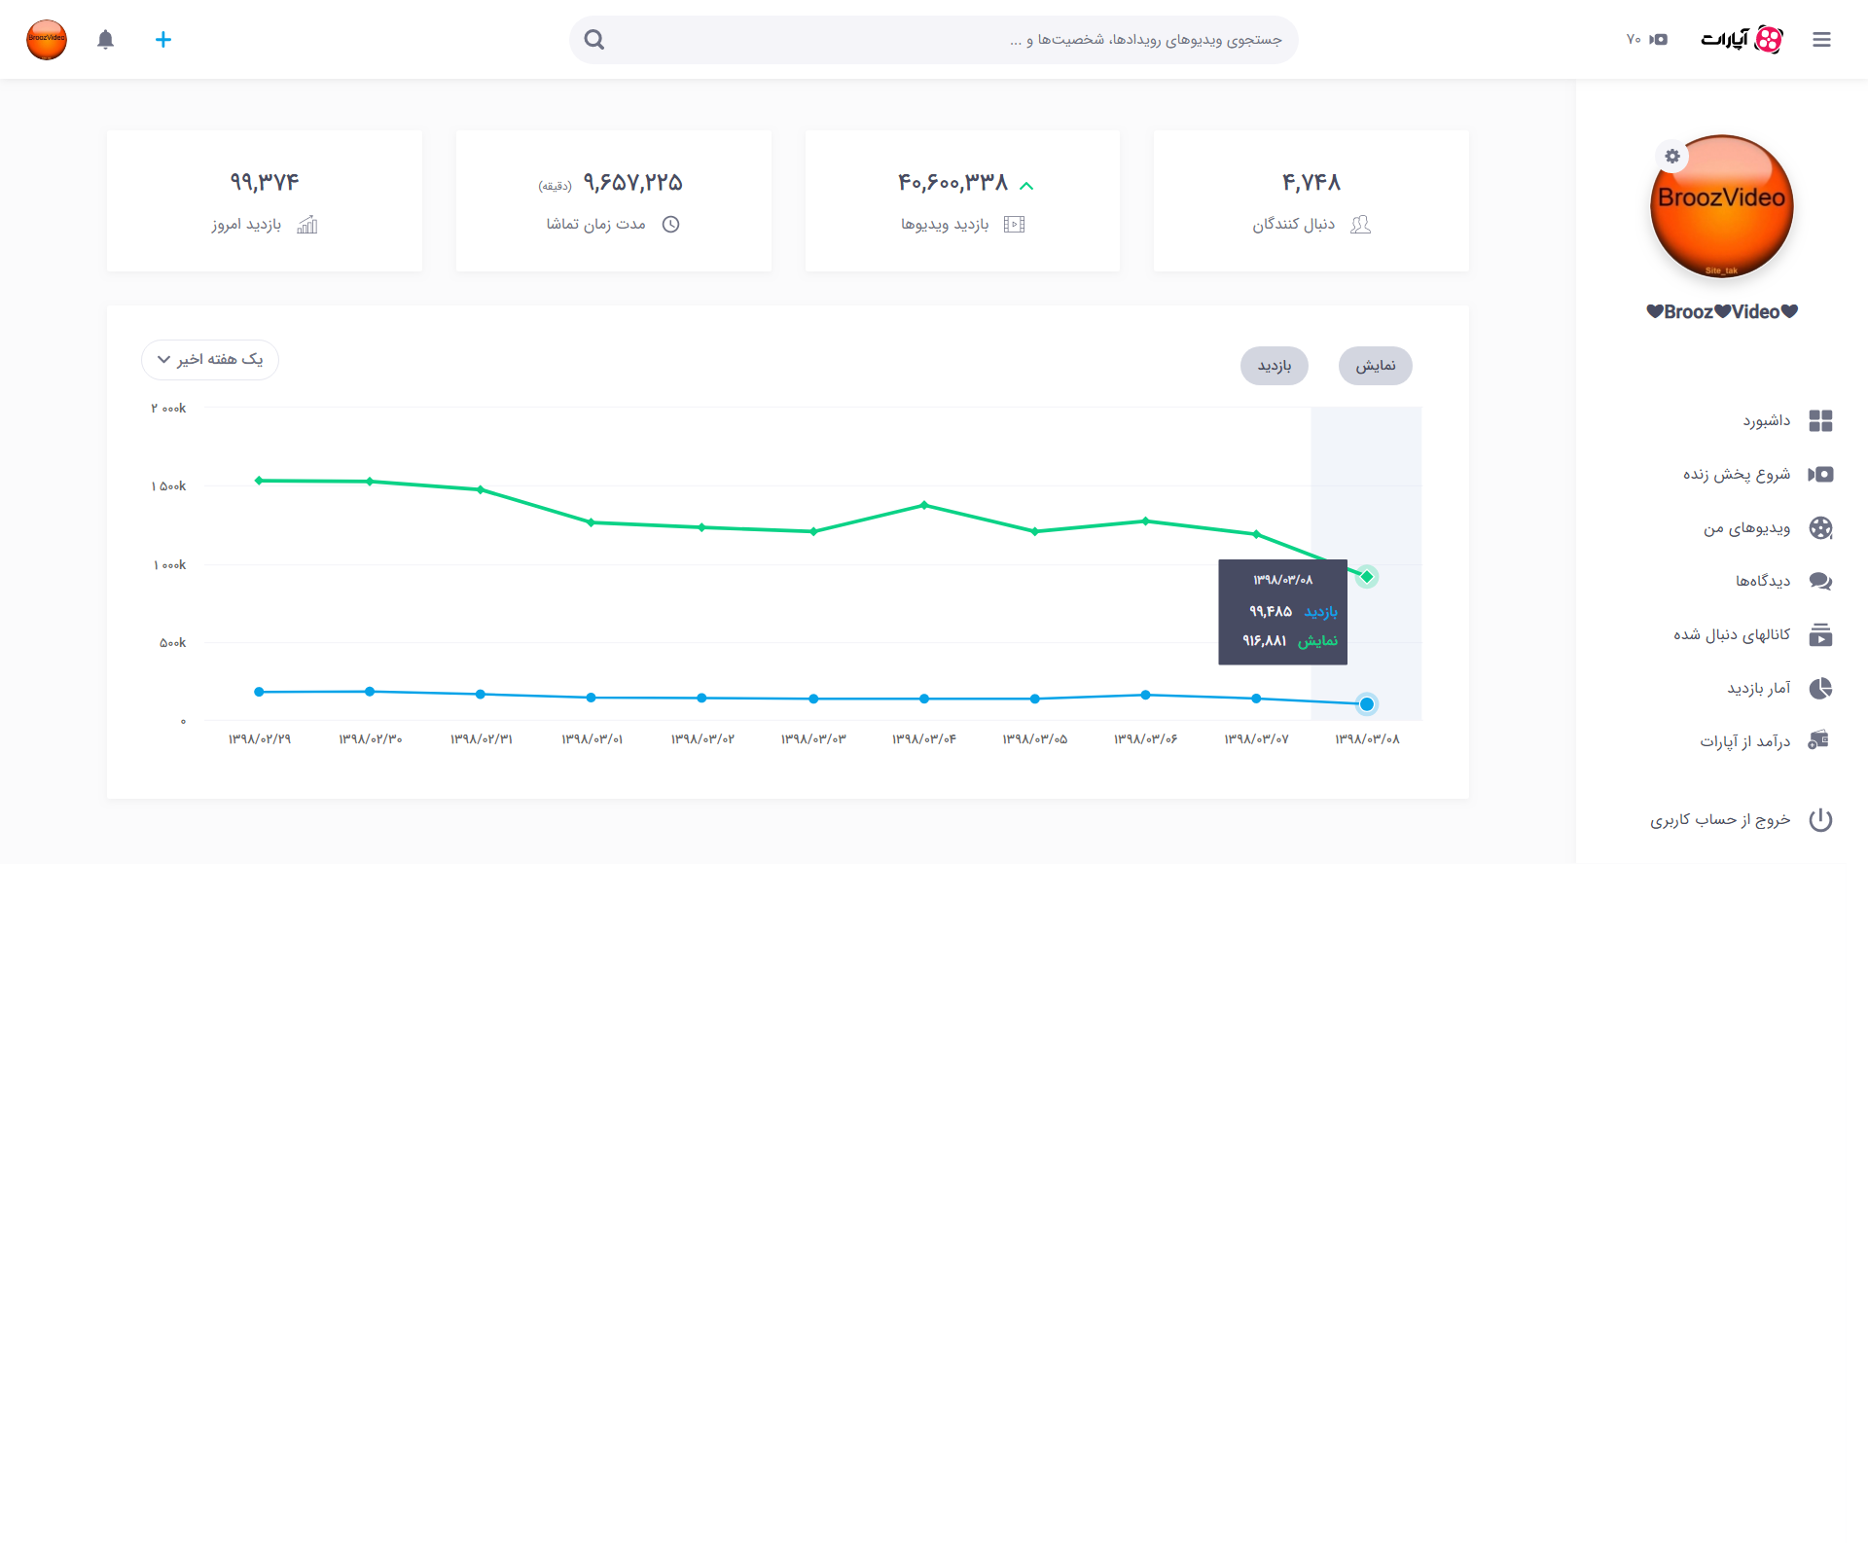Click the ۷۰ videos counter button
Screen dimensions: 1868x1543
pos(1647,40)
